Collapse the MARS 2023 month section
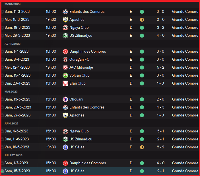 click(13, 4)
